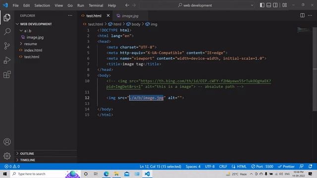Open the Go menu

(70, 5)
